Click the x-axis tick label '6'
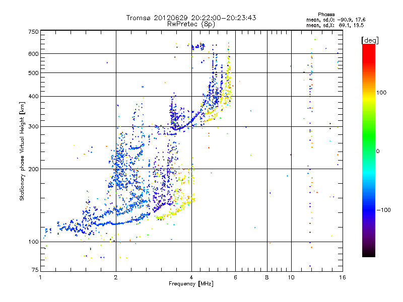 tap(235, 277)
